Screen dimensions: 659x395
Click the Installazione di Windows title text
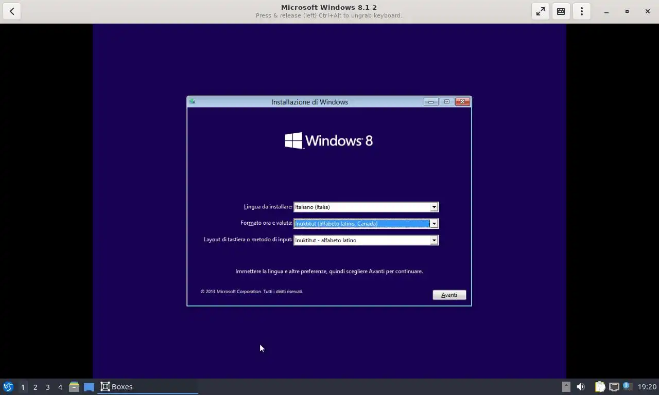click(x=310, y=102)
